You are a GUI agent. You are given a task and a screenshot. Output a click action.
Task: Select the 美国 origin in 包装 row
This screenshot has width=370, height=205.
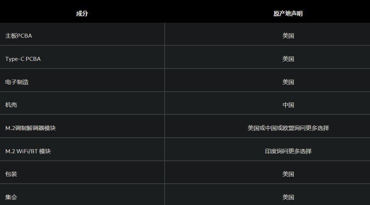coord(288,174)
